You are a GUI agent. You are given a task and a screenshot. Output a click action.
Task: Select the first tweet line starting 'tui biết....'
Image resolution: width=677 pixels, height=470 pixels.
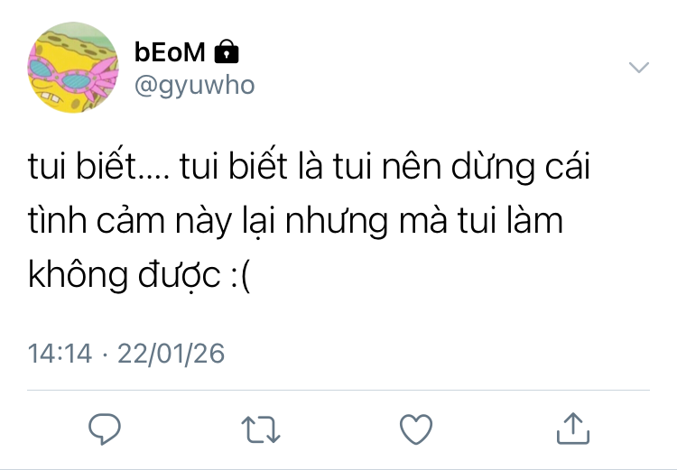[309, 166]
